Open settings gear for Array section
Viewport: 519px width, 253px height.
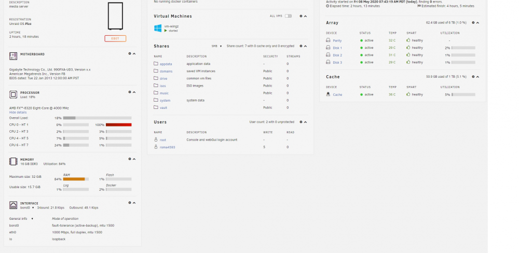pos(473,22)
